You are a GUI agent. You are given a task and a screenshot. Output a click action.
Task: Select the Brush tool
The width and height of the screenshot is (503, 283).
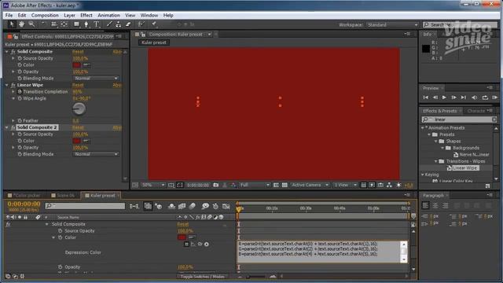(109, 24)
